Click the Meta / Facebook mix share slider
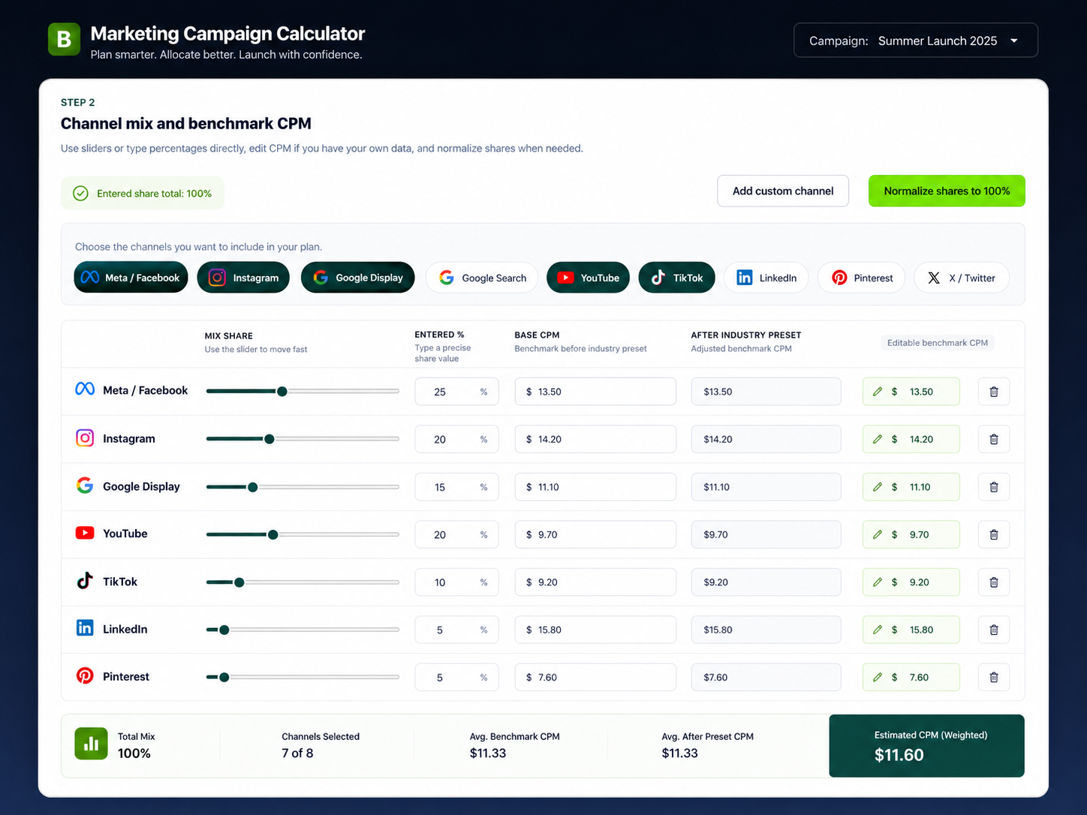 (303, 391)
